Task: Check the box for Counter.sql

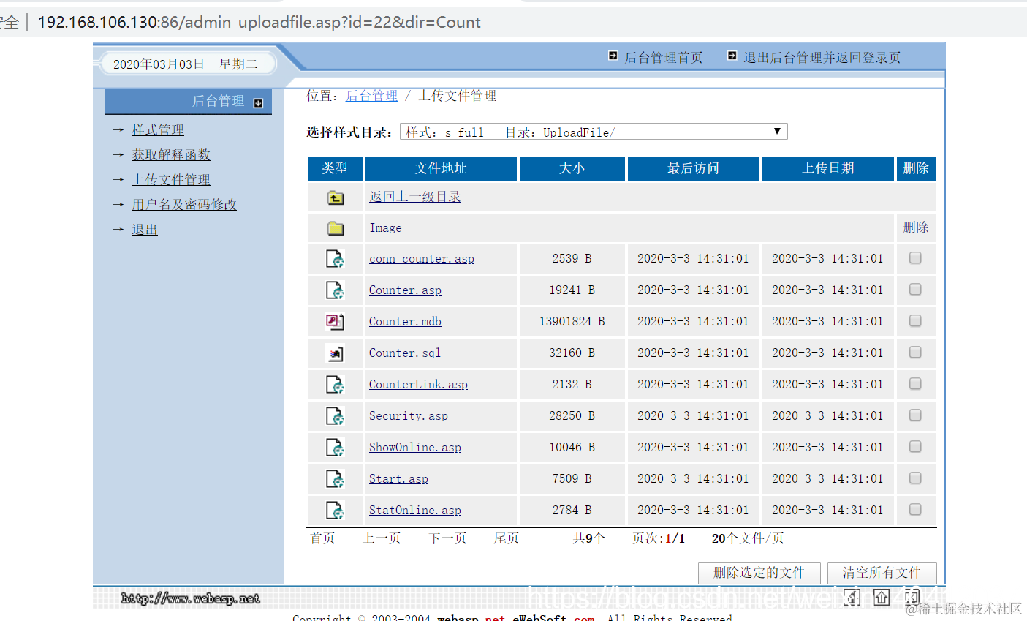Action: [x=915, y=353]
